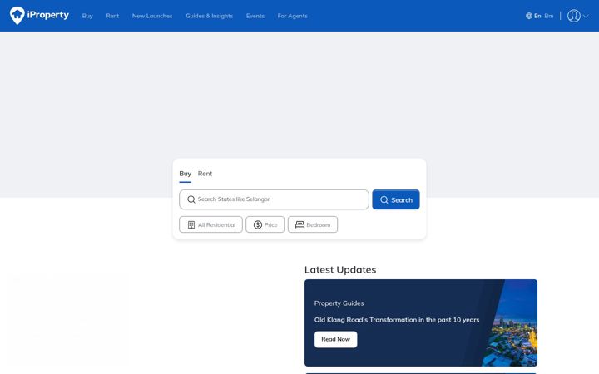Select the Buy tab in search box
Image resolution: width=599 pixels, height=374 pixels.
tap(186, 174)
